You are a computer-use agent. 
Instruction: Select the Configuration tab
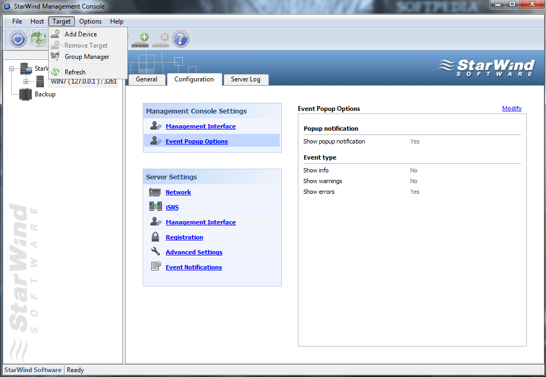pos(194,79)
